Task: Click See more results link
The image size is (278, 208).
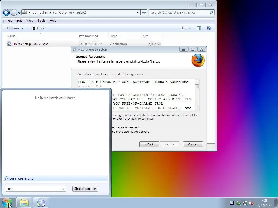Action: (x=56, y=178)
